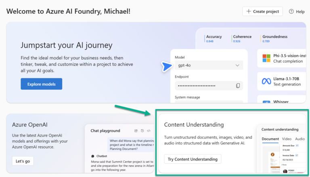
Task: Open the Audio tab in Content understanding
Action: point(300,139)
